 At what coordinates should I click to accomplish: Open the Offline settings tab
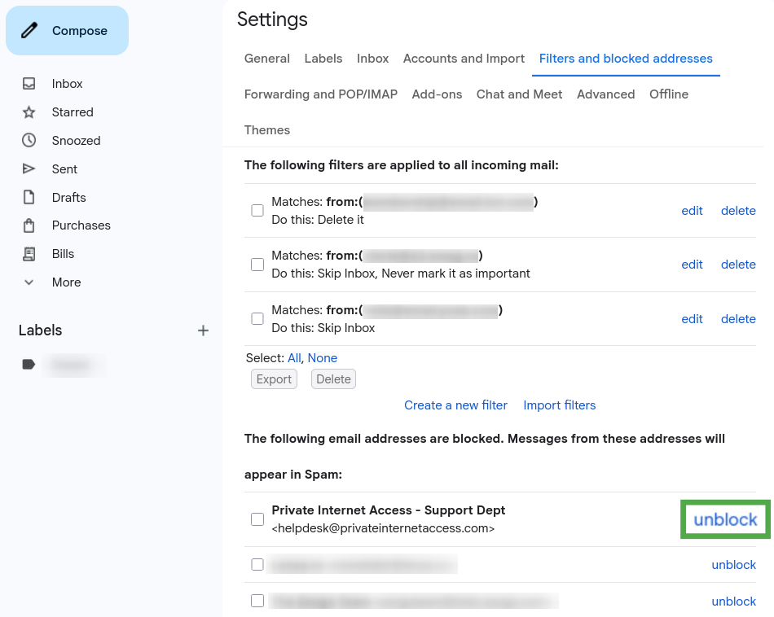click(x=669, y=94)
